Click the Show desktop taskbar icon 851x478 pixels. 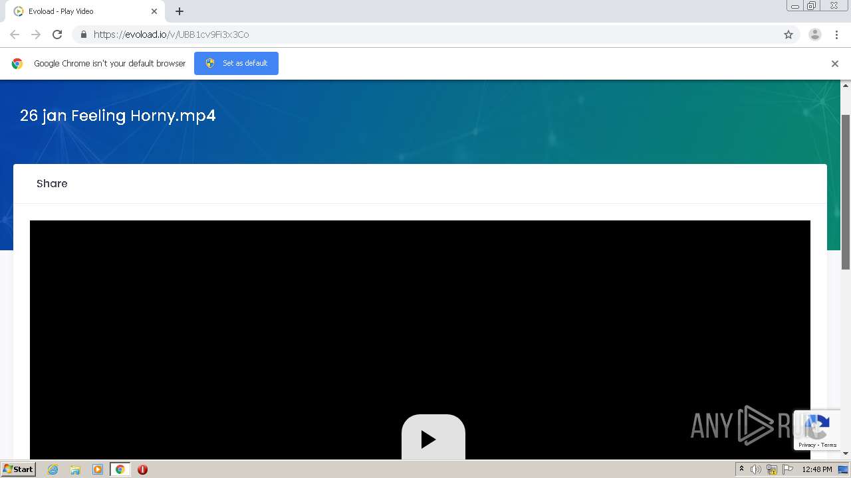click(x=843, y=469)
